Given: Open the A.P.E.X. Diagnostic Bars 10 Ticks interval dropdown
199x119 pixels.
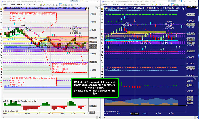Looking at the screenshot, I should tap(131, 5).
